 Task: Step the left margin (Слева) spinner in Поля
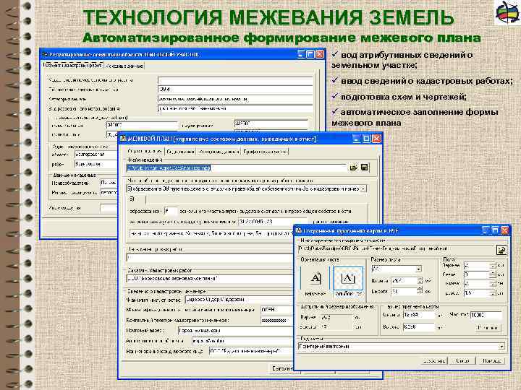[493, 274]
